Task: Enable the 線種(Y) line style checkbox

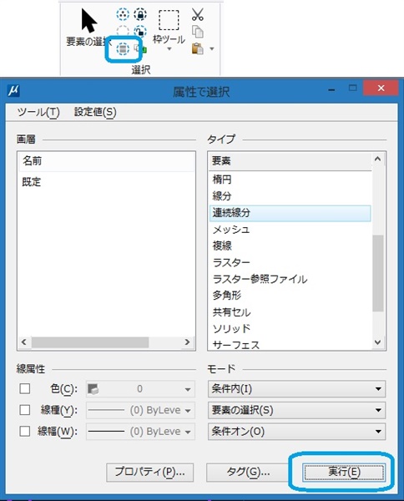Action: tap(25, 410)
